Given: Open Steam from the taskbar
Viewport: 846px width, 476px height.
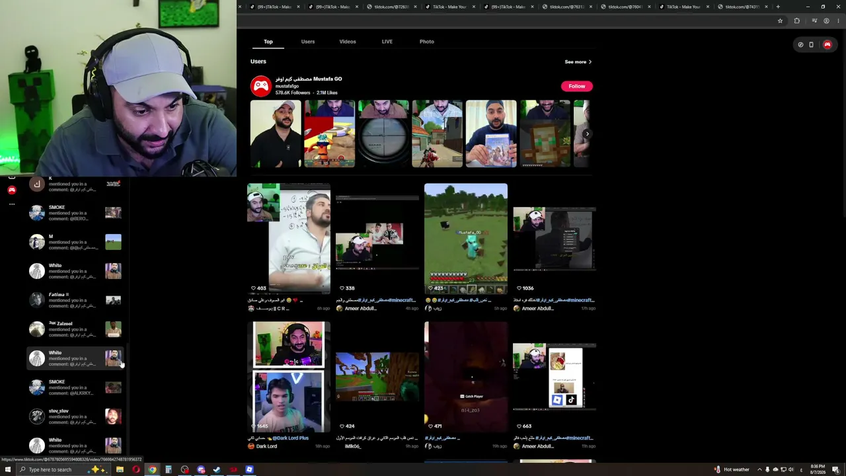Looking at the screenshot, I should pyautogui.click(x=217, y=469).
